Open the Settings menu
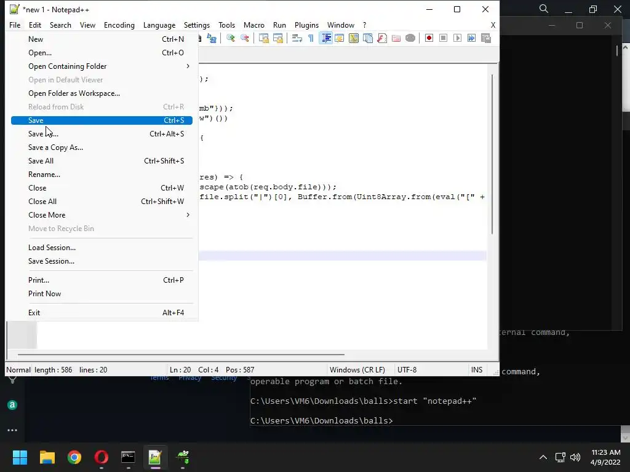This screenshot has height=472, width=630. pos(196,25)
